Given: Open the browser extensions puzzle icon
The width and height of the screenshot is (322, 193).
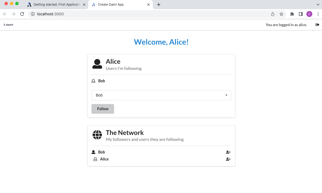Looking at the screenshot, I should (x=292, y=14).
